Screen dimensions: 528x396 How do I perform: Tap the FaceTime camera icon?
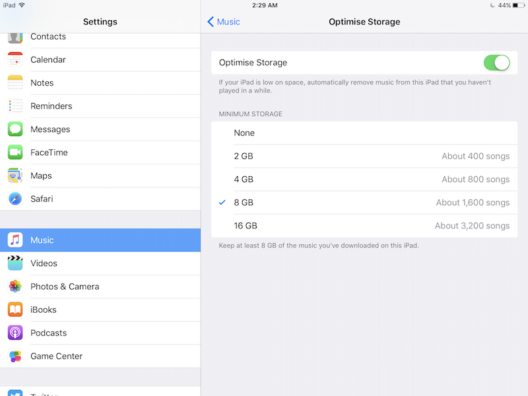tap(15, 152)
